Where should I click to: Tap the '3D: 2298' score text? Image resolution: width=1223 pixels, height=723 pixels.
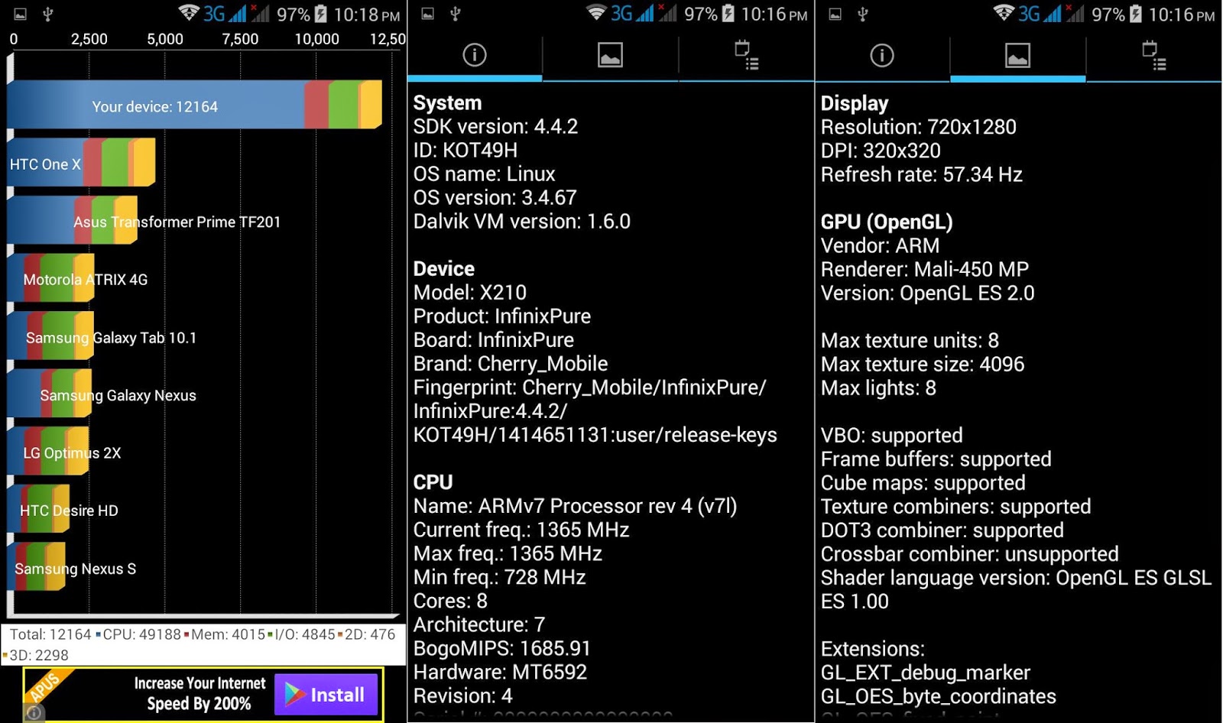click(39, 655)
